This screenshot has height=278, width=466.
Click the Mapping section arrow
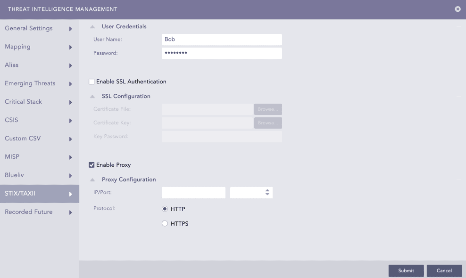(71, 47)
